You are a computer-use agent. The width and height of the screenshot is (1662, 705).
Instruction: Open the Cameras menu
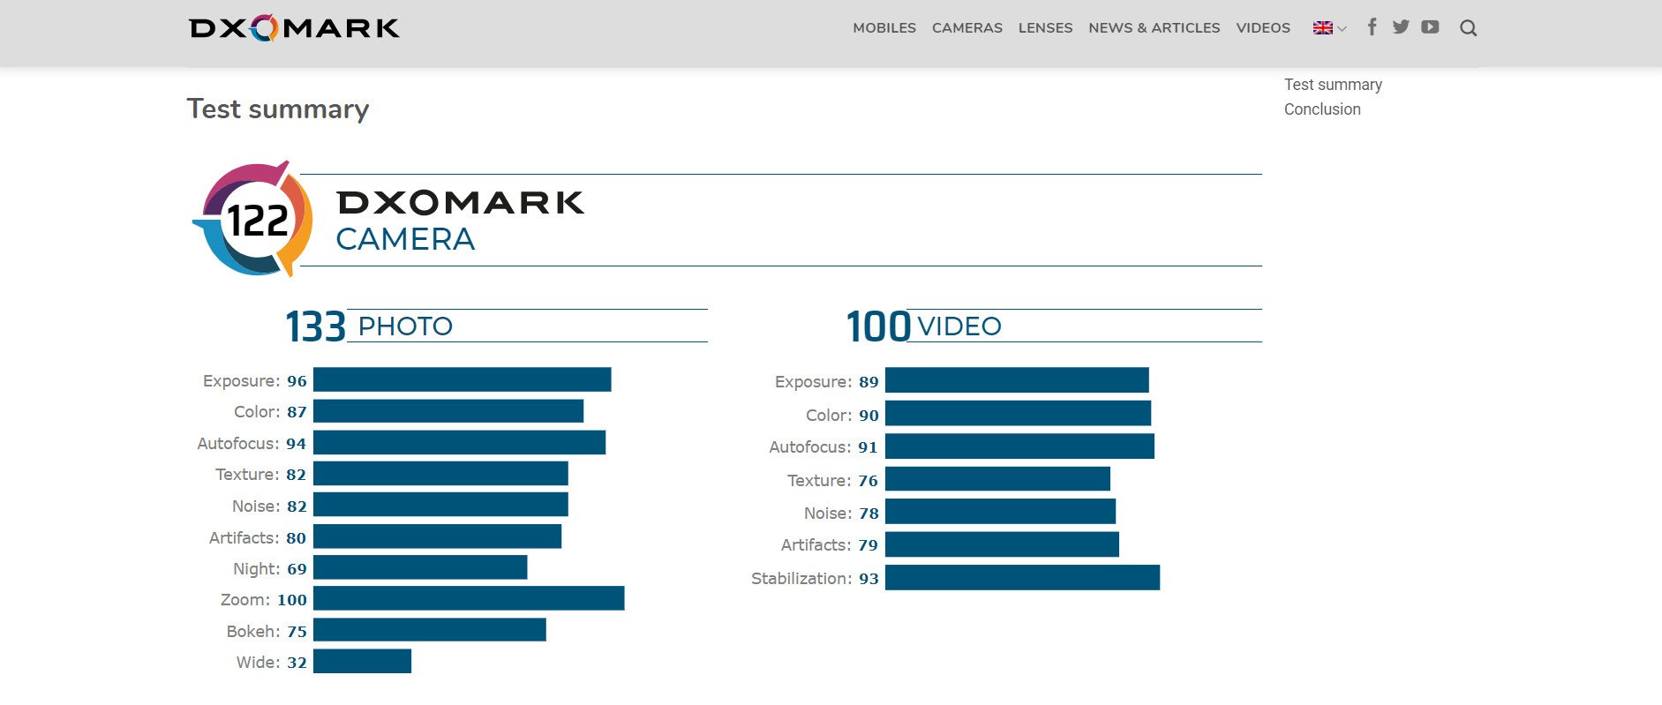(967, 28)
